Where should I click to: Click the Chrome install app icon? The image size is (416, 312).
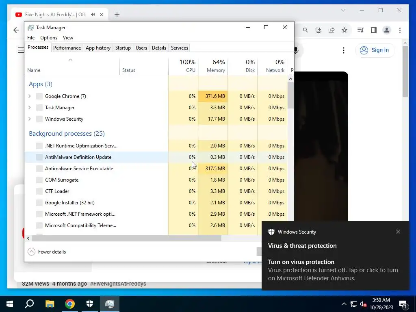pos(318,30)
